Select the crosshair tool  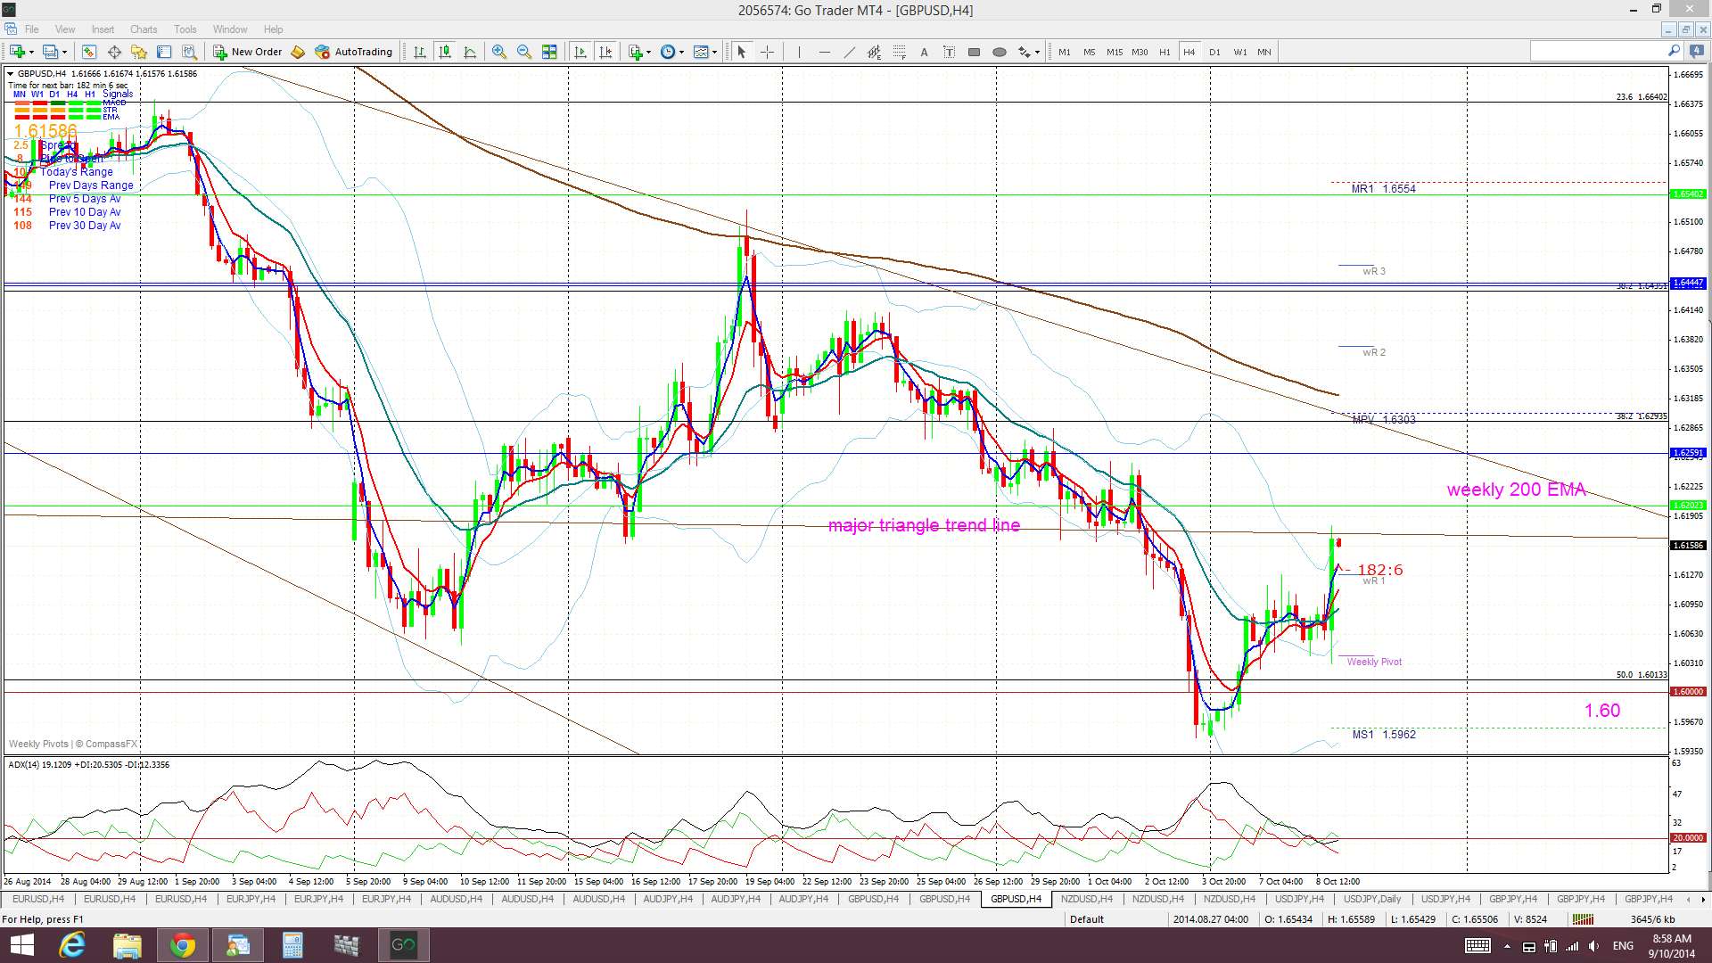click(767, 52)
